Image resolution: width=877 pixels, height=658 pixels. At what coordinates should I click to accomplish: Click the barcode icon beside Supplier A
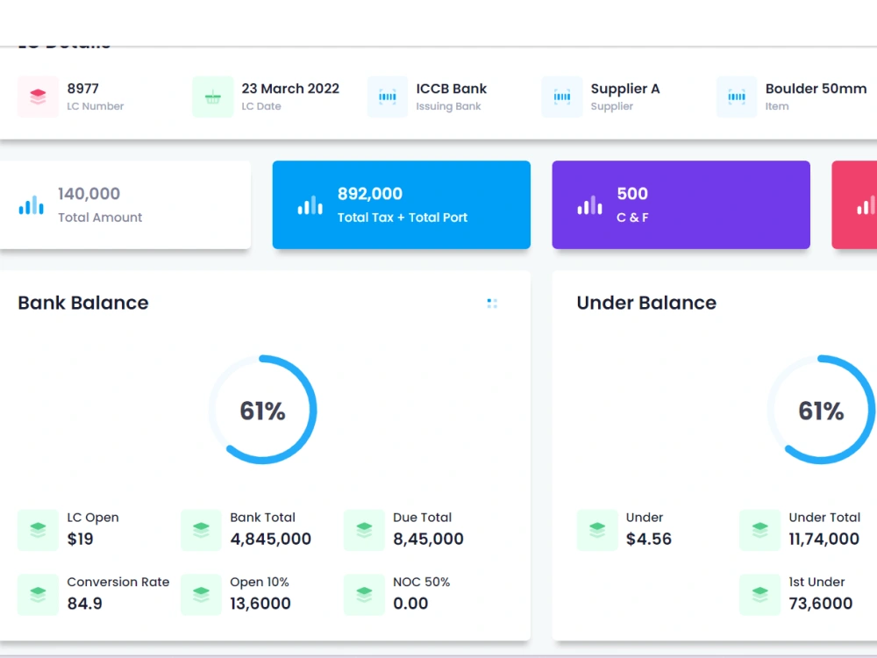coord(561,97)
